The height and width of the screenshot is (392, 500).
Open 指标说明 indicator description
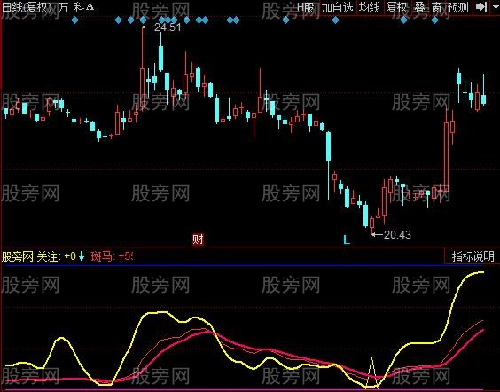473,256
